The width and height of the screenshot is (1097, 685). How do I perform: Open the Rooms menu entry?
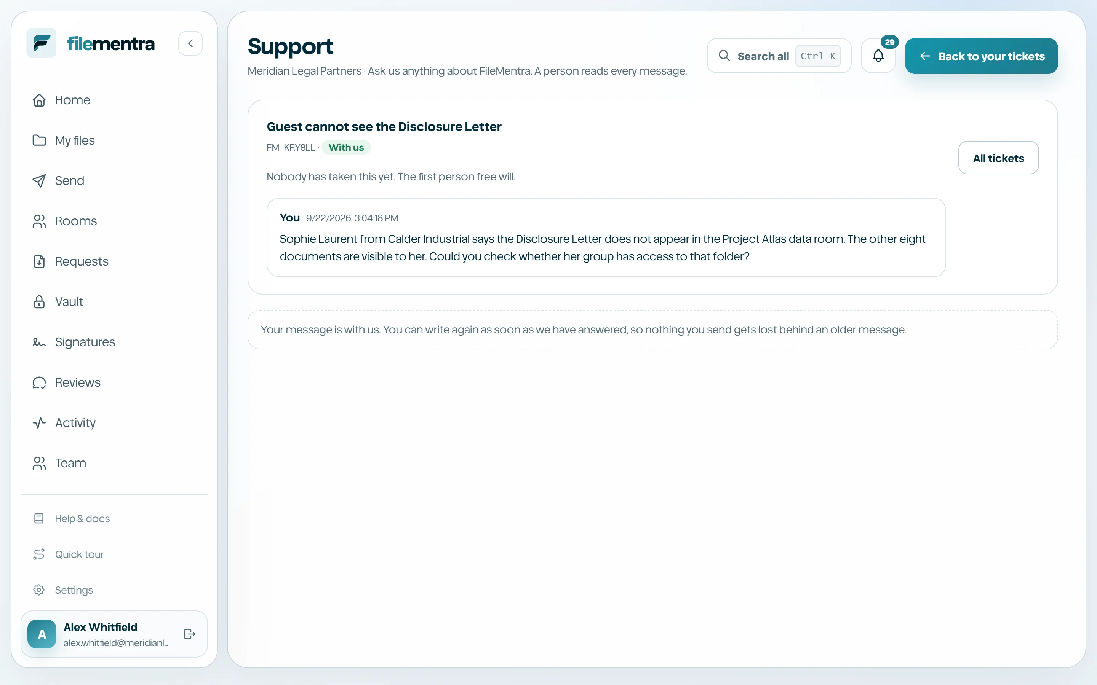pyautogui.click(x=114, y=221)
